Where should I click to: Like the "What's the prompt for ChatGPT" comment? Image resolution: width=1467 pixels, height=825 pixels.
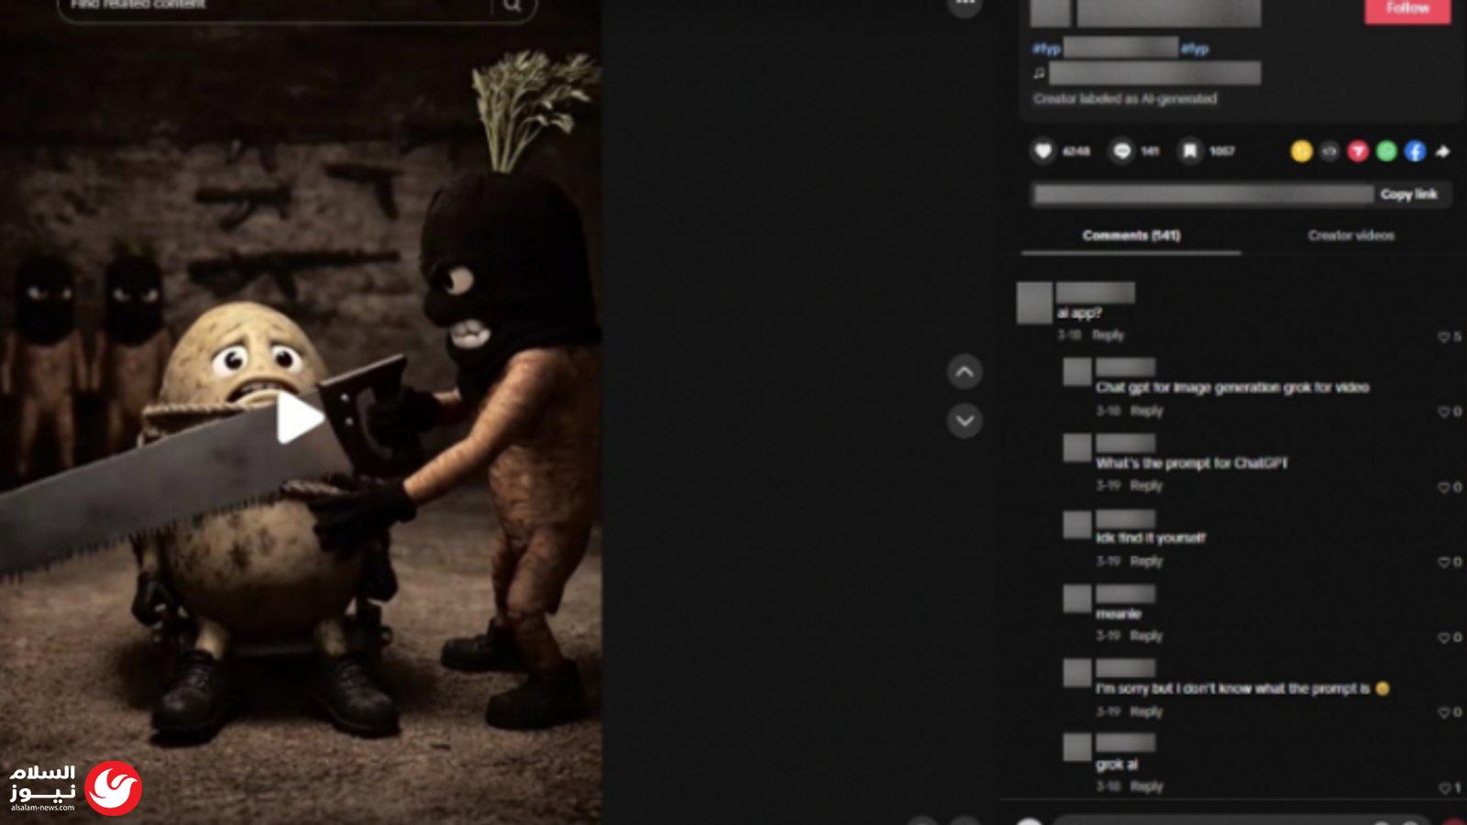click(1444, 488)
